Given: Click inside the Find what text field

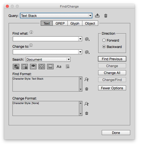Looking at the screenshot, I should [x=46, y=39].
